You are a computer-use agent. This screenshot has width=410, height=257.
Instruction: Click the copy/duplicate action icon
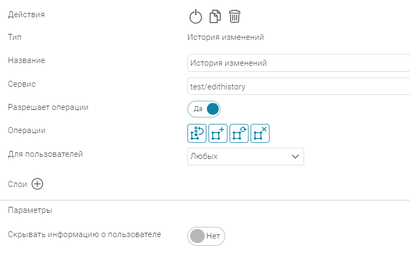pos(215,17)
